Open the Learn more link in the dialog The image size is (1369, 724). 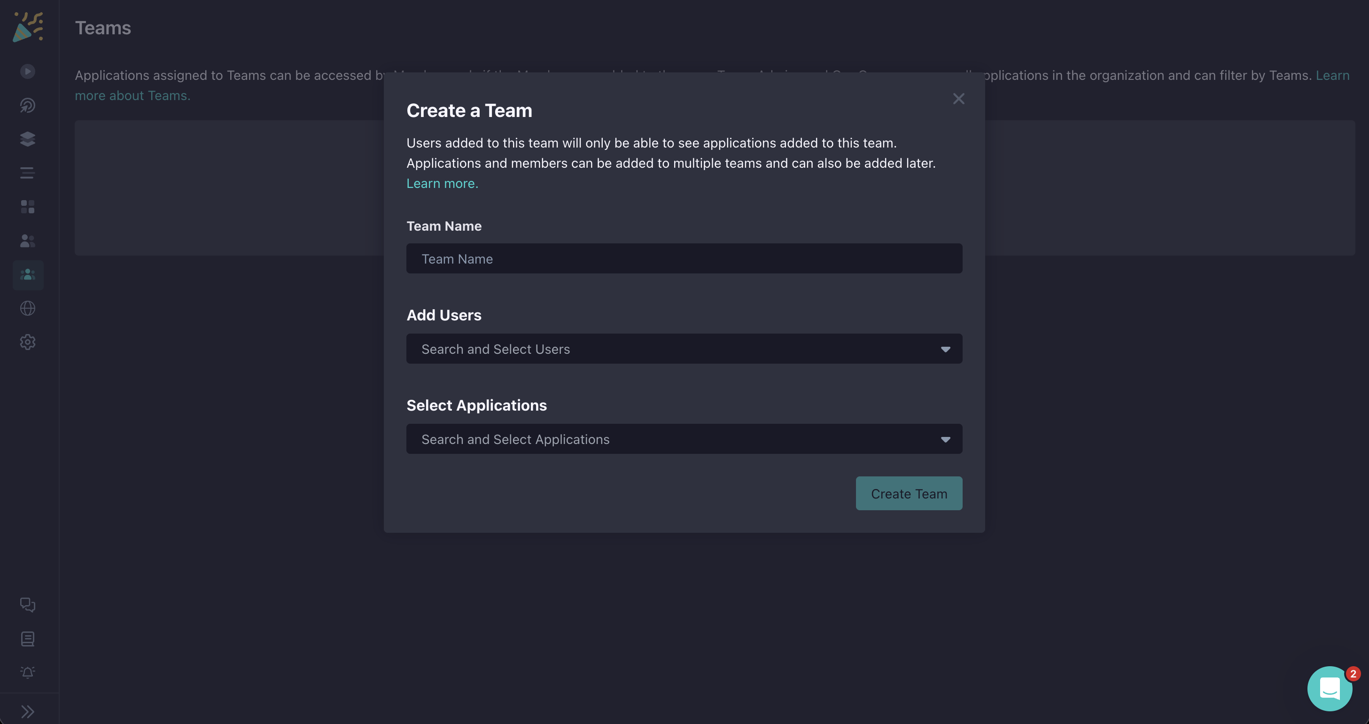[441, 183]
